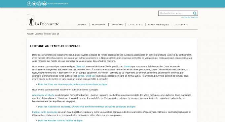Open the Agenda menu item
The height and width of the screenshot is (122, 225).
pos(82,25)
